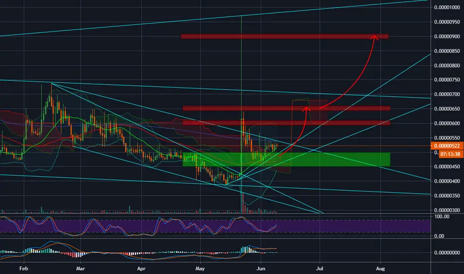
Task: Click the 0.00000800 price axis label
Action: 447,65
